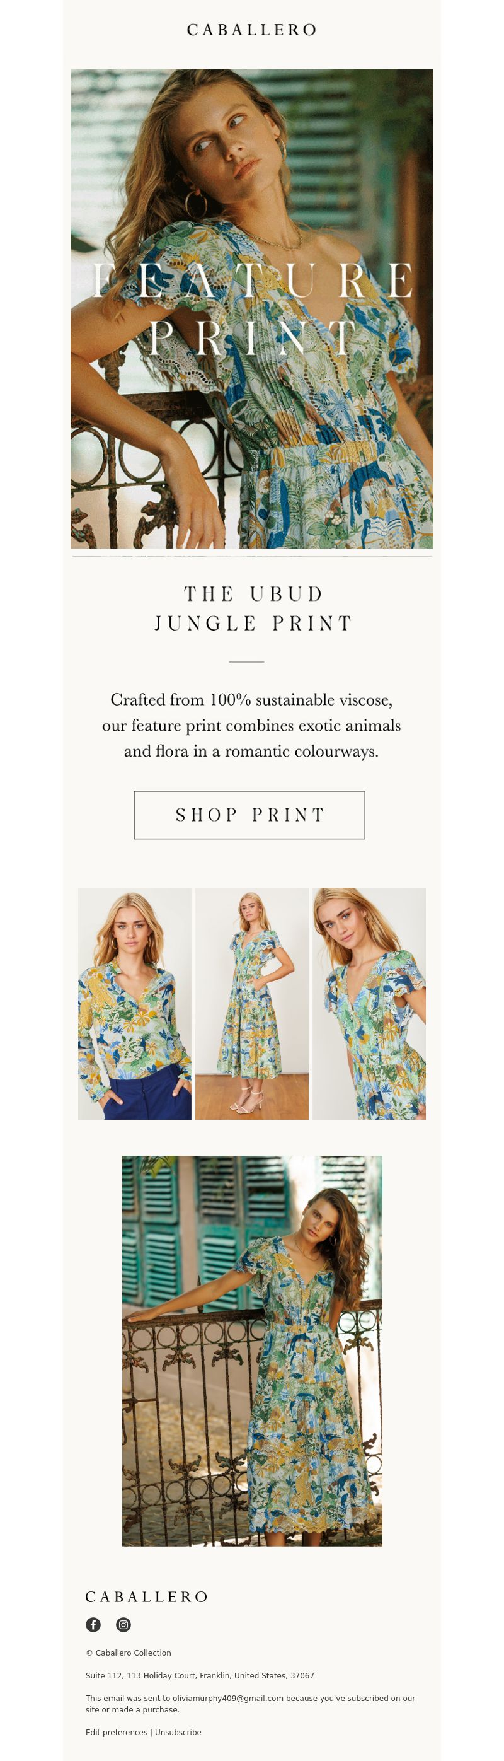Click the short divider under the heading
504x1761 pixels.
coord(246,662)
